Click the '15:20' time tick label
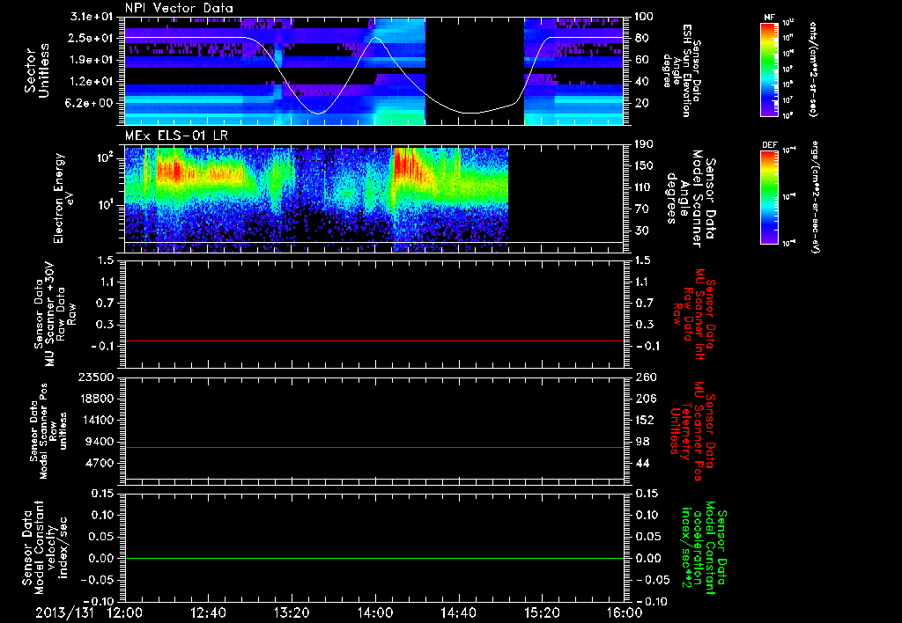 542,612
